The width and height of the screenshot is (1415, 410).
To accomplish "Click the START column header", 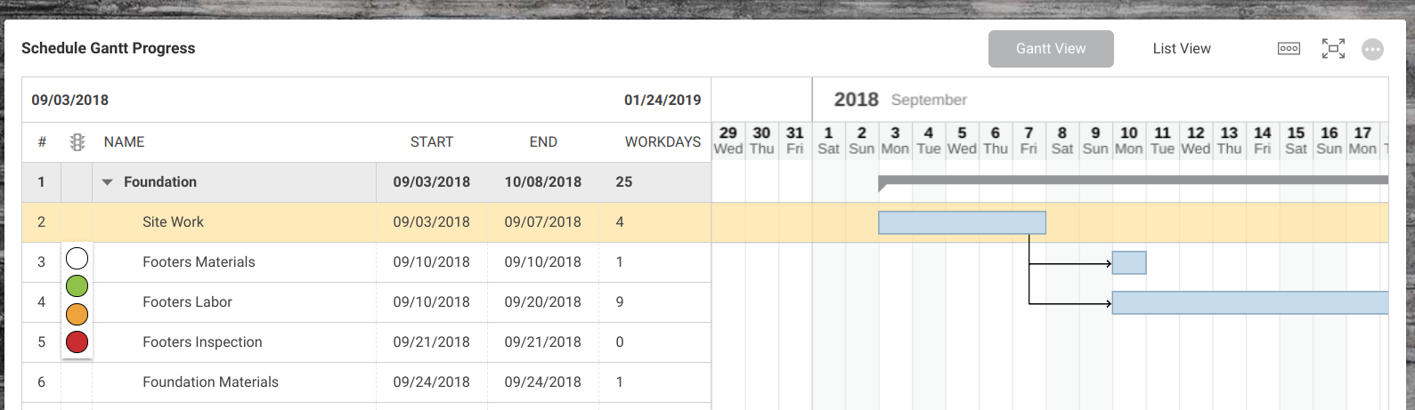I will click(432, 142).
